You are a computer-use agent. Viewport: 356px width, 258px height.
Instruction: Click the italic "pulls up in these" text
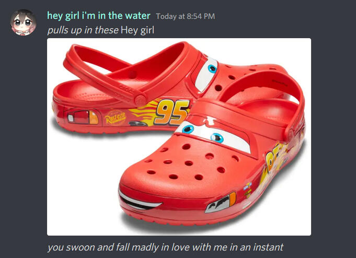coord(83,30)
